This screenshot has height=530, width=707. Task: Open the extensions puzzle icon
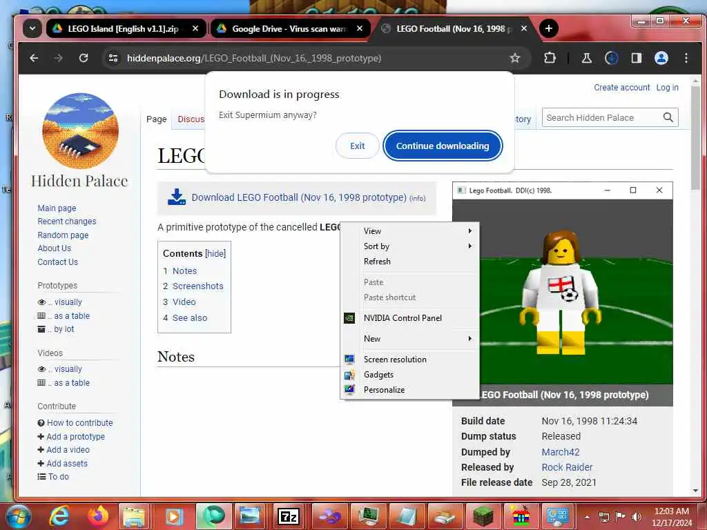(x=550, y=58)
